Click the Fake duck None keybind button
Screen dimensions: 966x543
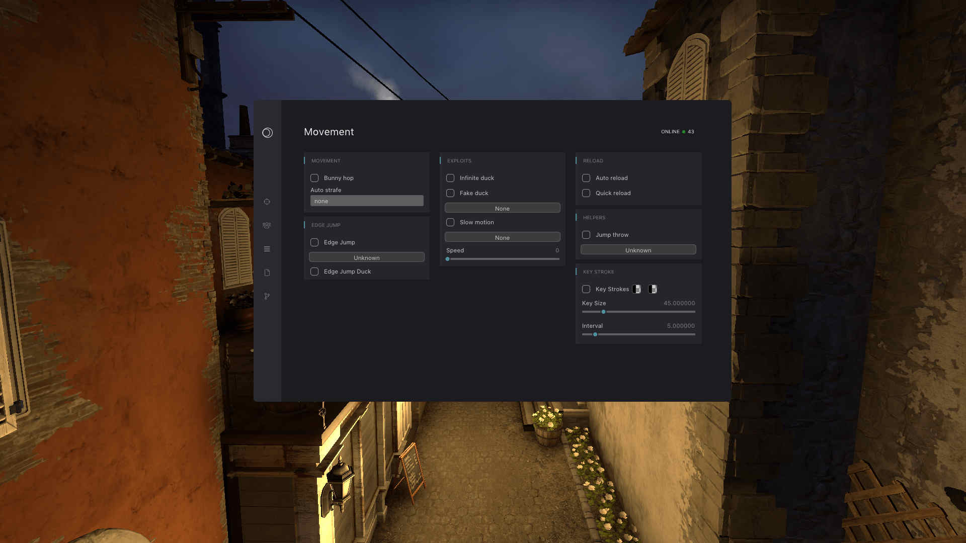pyautogui.click(x=502, y=208)
